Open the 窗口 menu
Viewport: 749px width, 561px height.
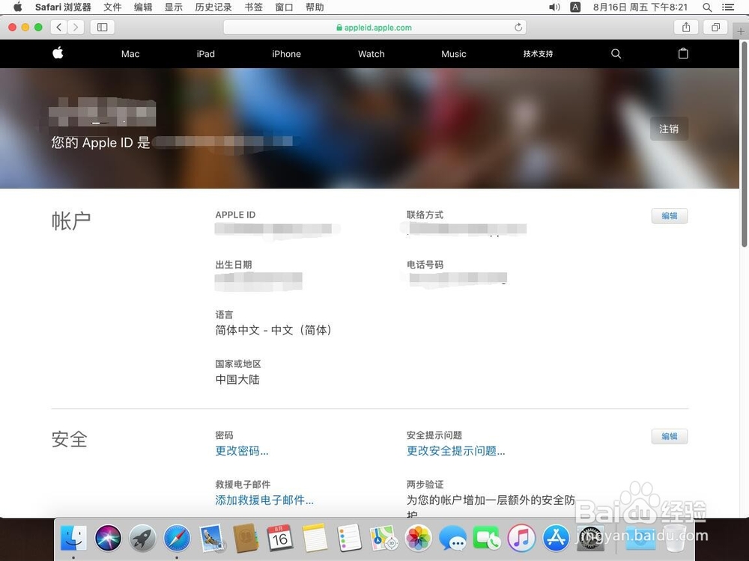tap(284, 7)
